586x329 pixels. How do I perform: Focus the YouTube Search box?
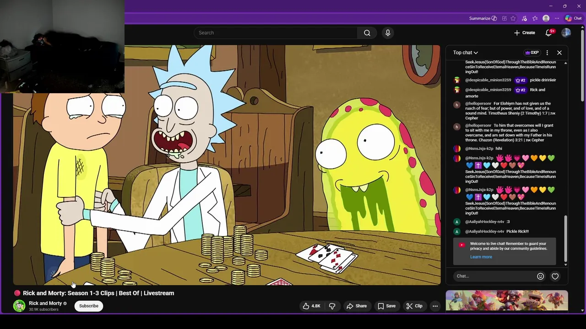[x=276, y=33]
